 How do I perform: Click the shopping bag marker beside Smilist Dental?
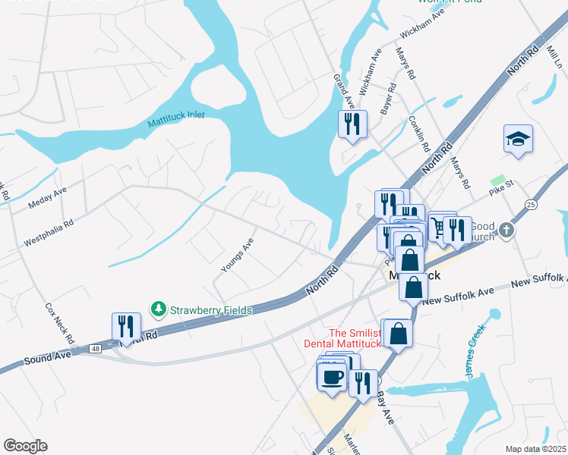398,334
